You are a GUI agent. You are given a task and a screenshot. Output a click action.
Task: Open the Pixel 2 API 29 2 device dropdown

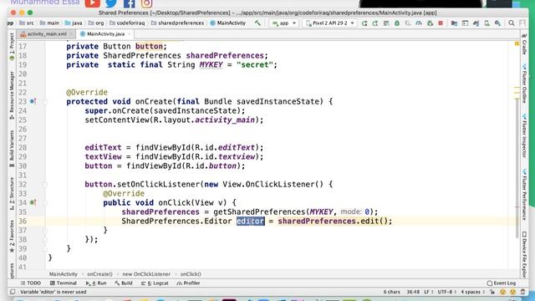click(x=329, y=23)
